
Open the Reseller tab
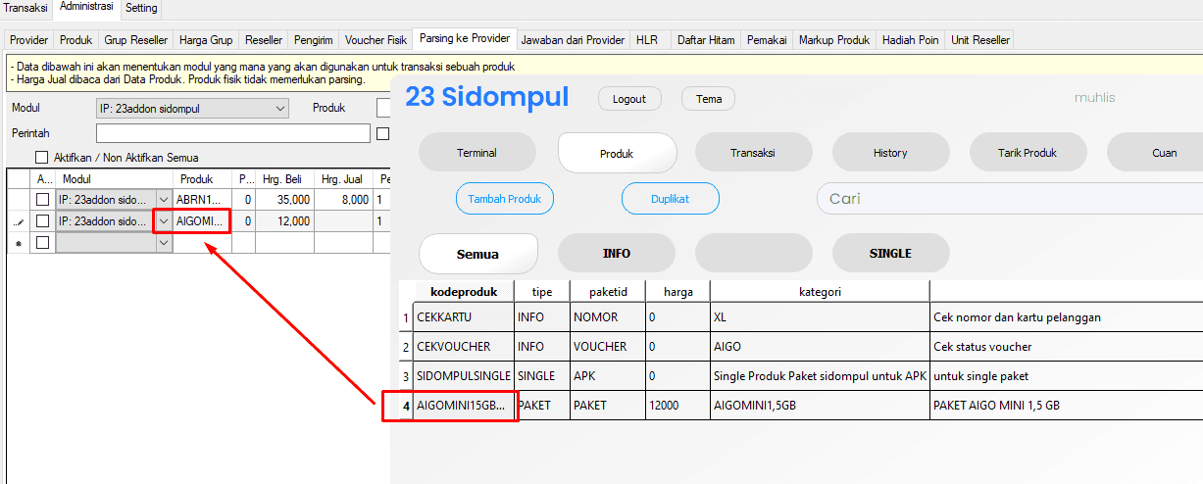pyautogui.click(x=264, y=40)
